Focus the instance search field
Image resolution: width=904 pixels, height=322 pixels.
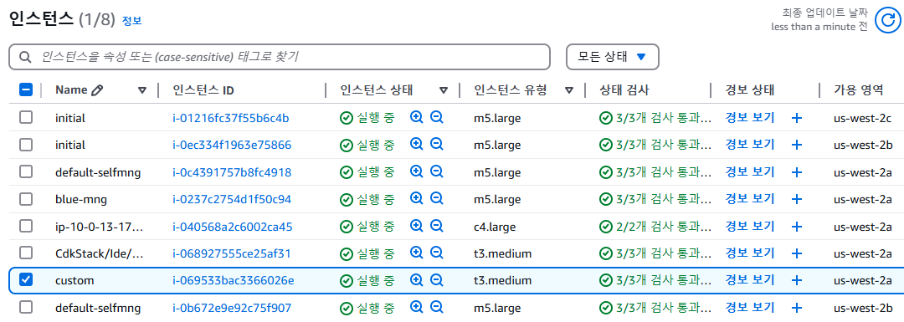(x=280, y=56)
